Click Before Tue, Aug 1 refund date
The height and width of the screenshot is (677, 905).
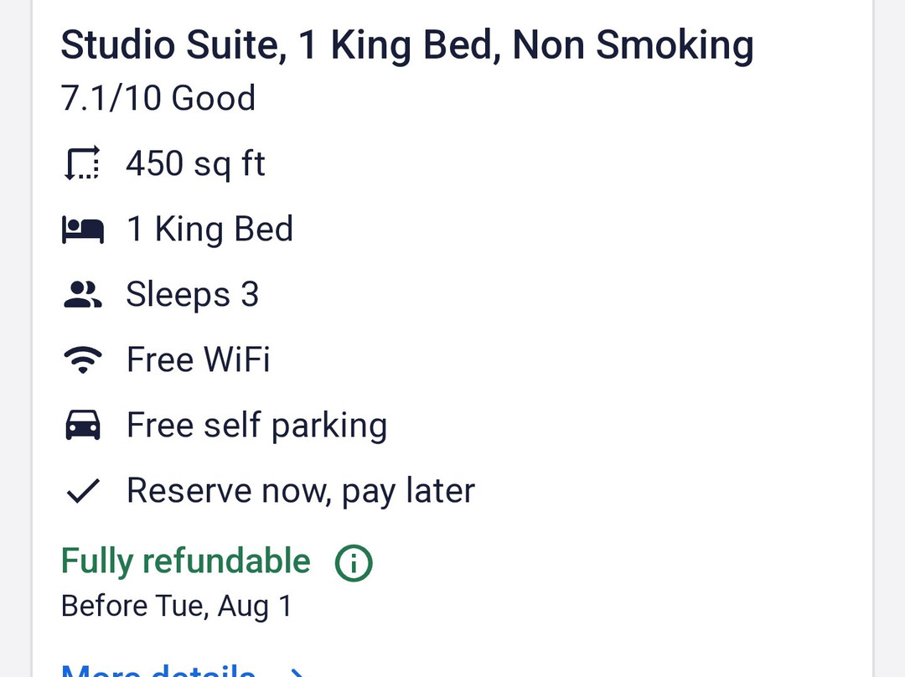coord(176,605)
